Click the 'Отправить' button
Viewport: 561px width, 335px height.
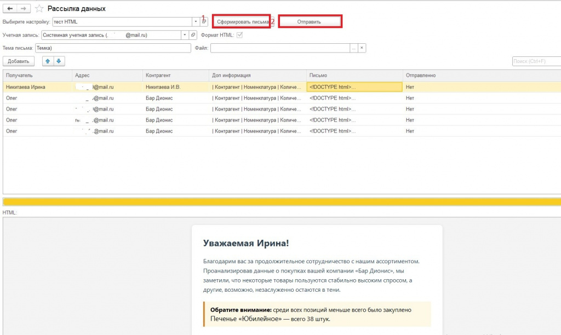point(310,22)
